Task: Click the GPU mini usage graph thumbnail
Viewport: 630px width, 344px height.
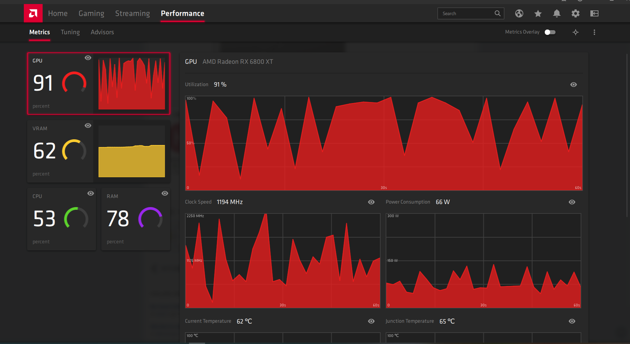Action: pyautogui.click(x=132, y=84)
